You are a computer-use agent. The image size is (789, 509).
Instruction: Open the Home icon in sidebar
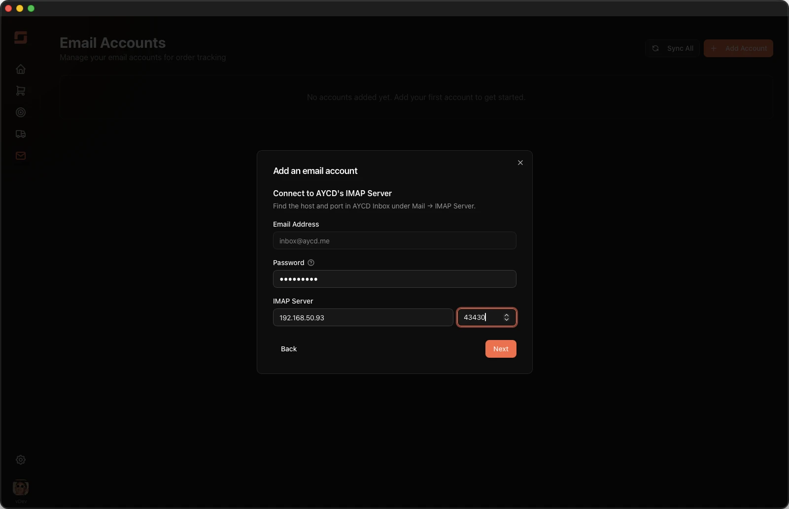21,69
